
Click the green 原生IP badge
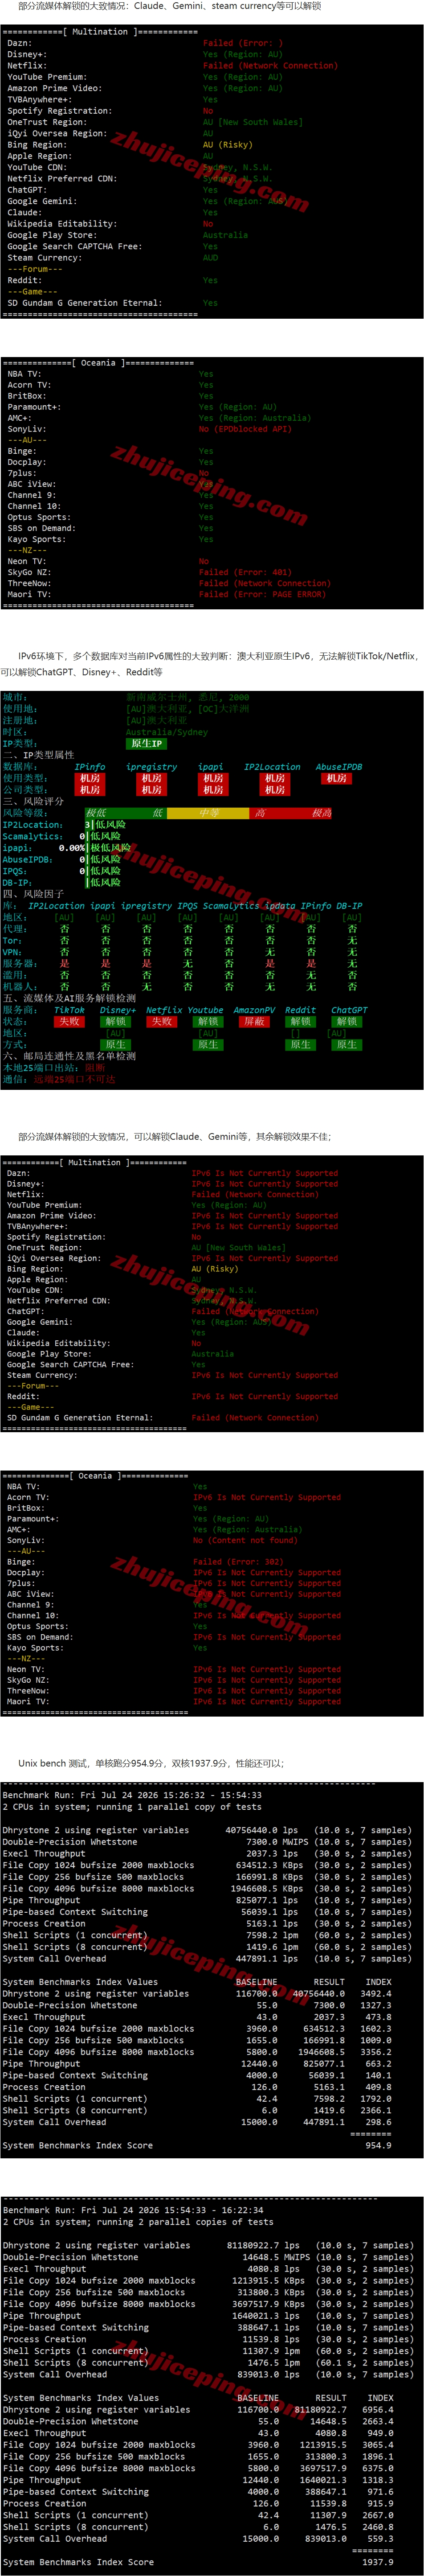click(146, 743)
